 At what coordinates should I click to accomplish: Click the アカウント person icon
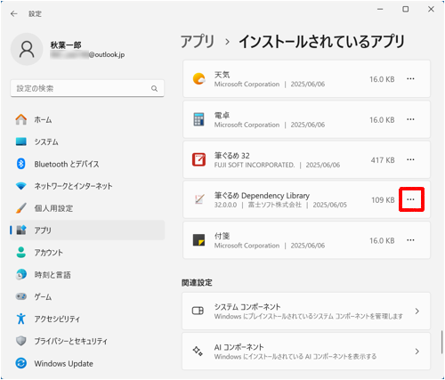[x=21, y=253]
